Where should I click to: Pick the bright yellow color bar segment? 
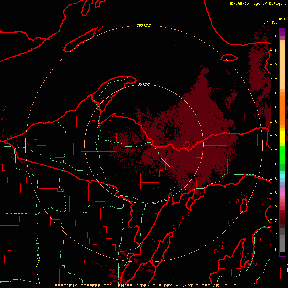coord(283,137)
